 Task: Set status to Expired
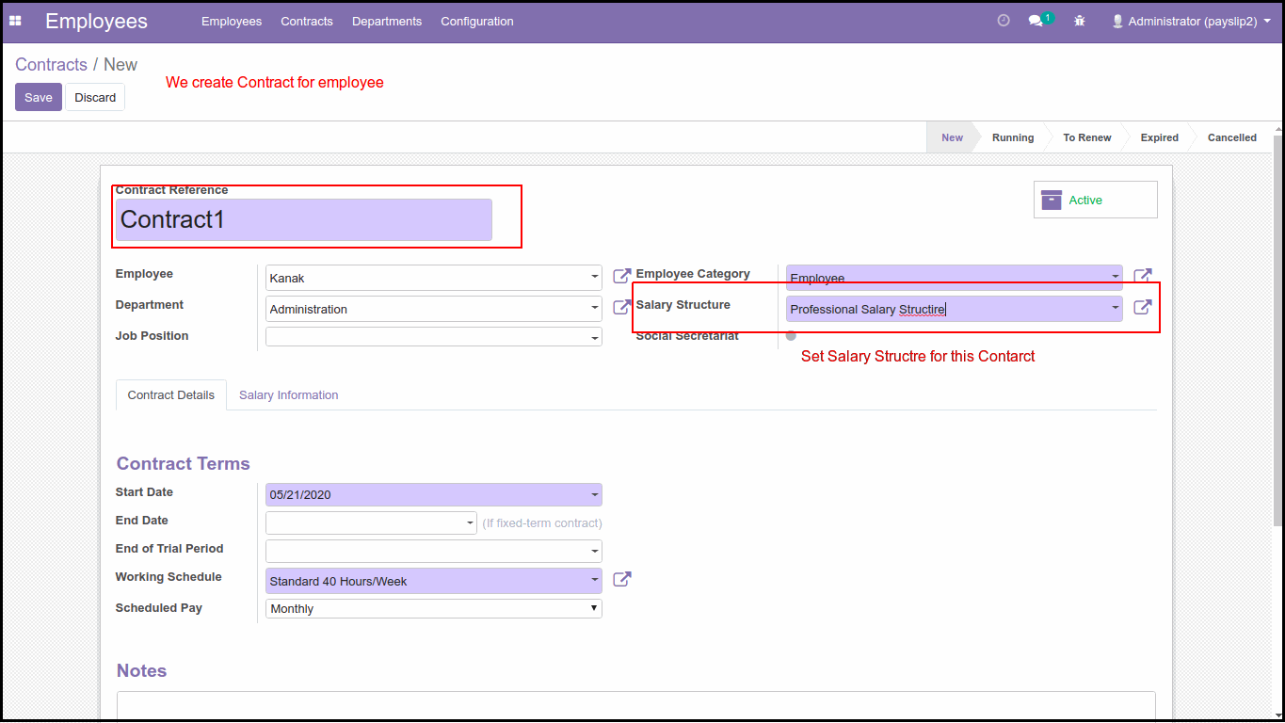[1160, 137]
